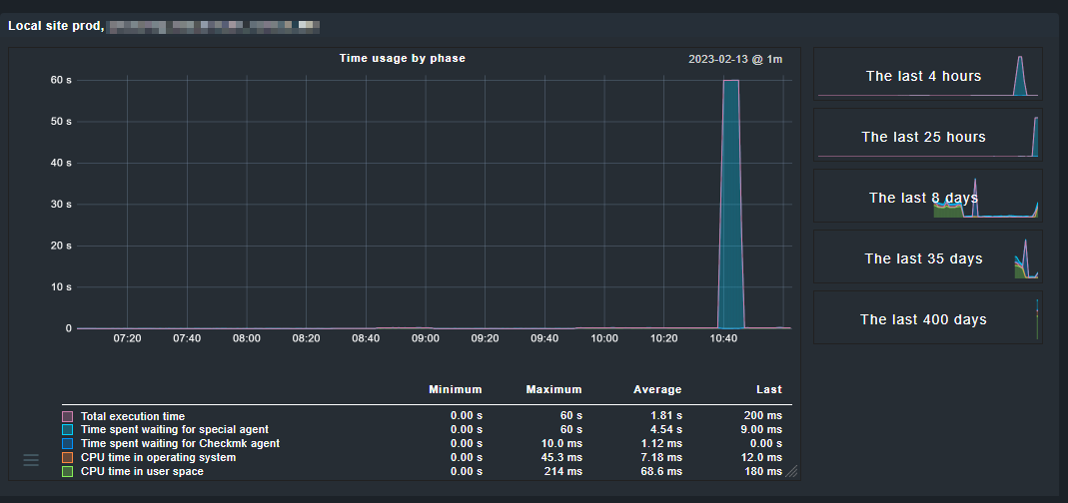1068x503 pixels.
Task: Show 'The last 35 days' graph thumbnail
Action: click(x=927, y=257)
